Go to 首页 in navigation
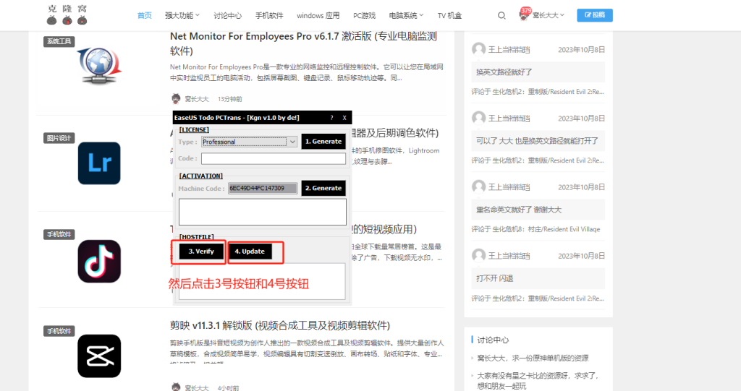 point(144,16)
